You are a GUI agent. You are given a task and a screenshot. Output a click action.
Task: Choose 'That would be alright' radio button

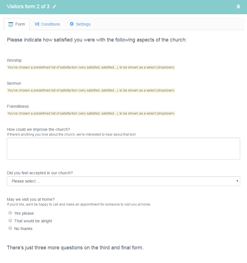(x=10, y=220)
